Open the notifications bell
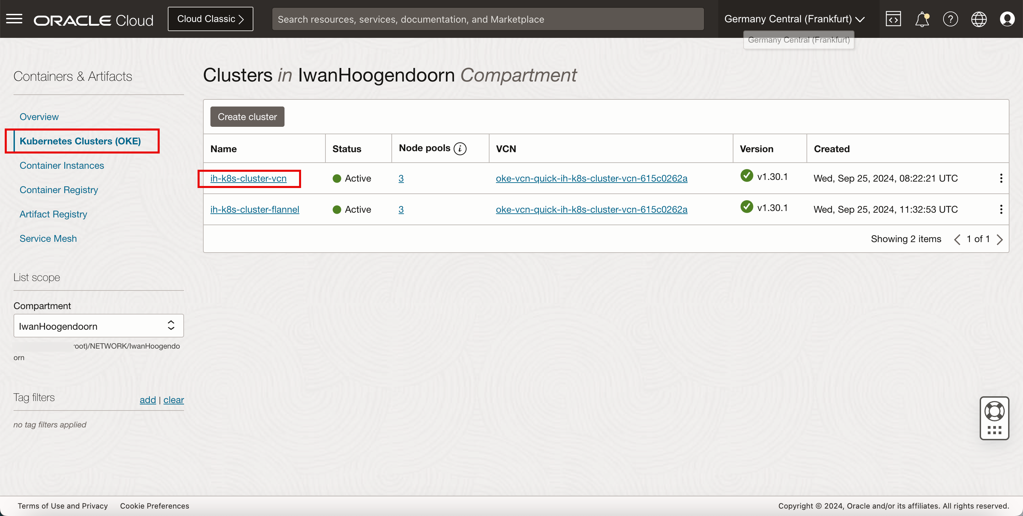The width and height of the screenshot is (1023, 516). tap(922, 19)
